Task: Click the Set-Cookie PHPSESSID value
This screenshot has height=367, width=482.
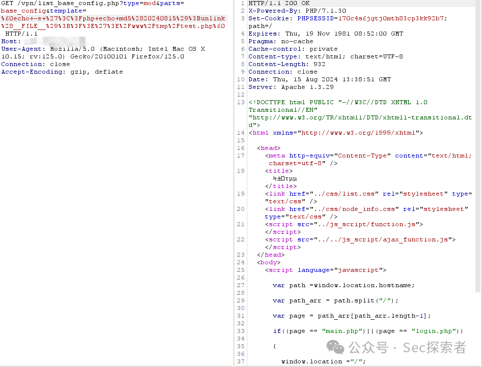Action: [390, 18]
